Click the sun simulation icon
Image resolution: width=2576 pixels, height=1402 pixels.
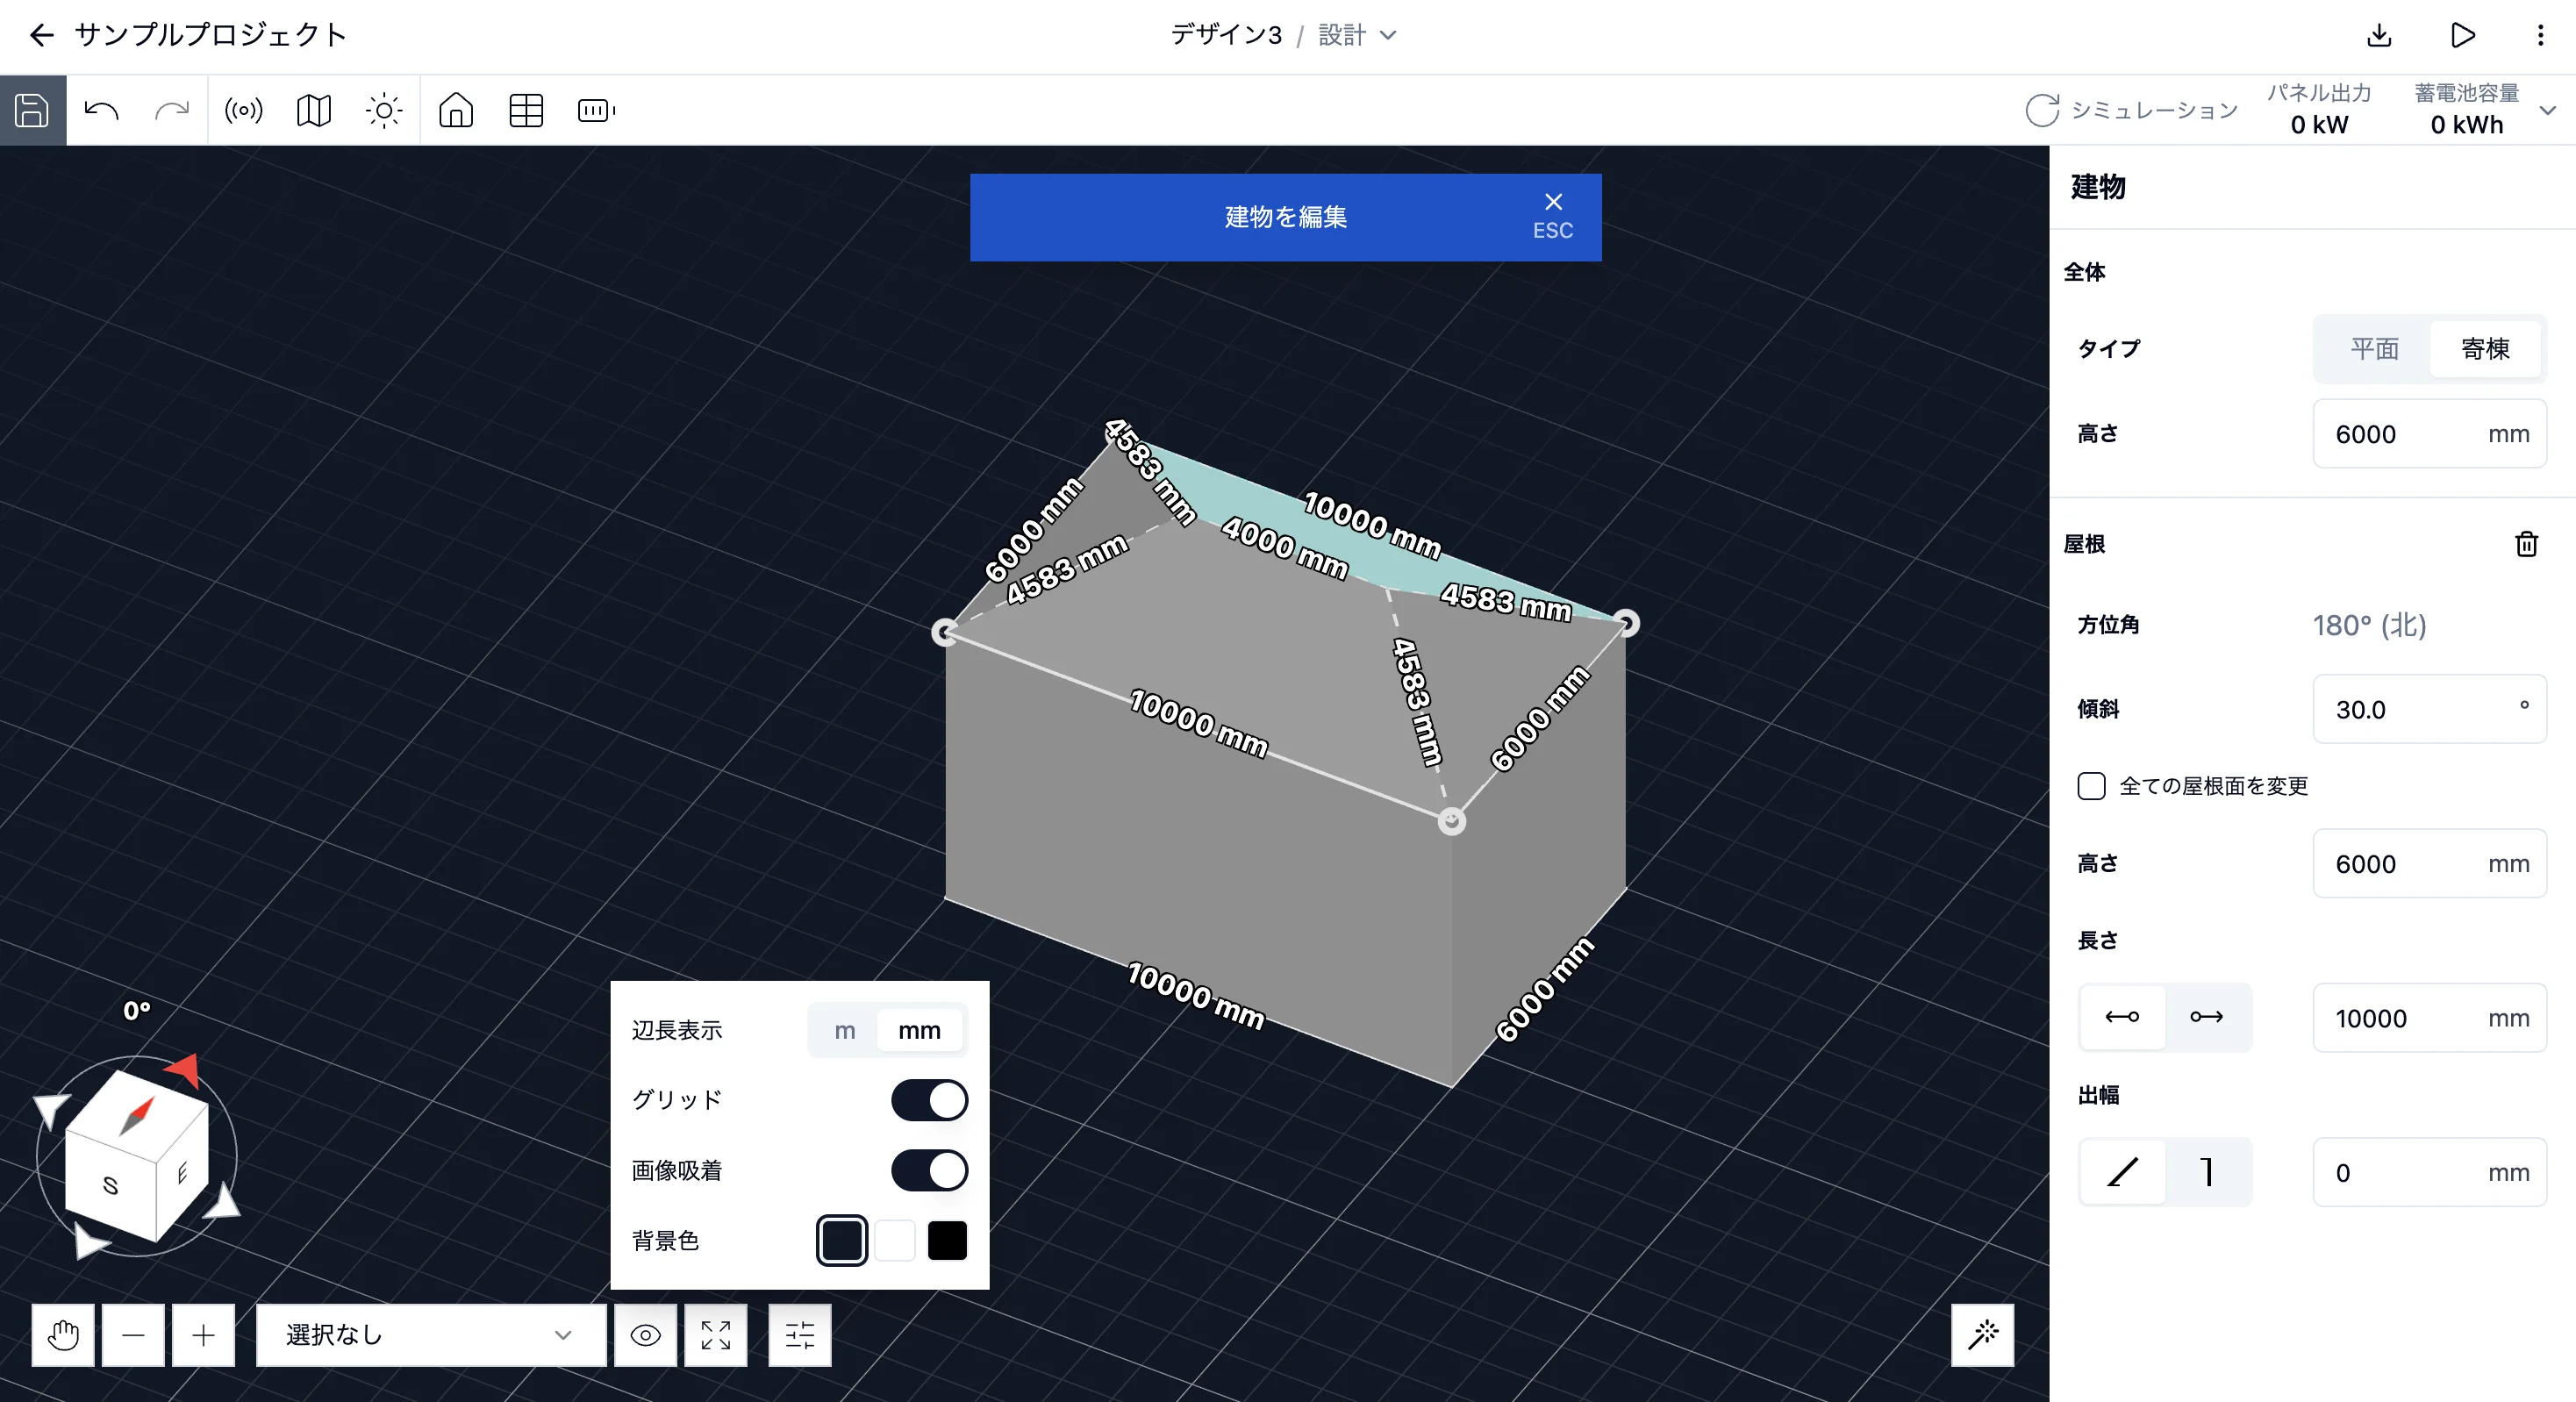click(x=384, y=110)
